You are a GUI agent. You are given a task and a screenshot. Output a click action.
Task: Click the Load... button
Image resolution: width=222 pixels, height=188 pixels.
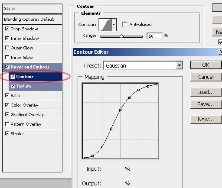tap(206, 92)
